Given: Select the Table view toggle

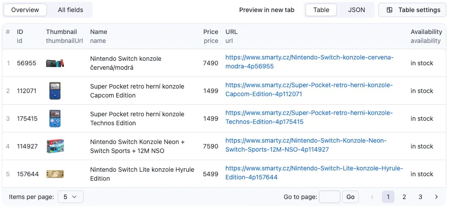Looking at the screenshot, I should 321,10.
